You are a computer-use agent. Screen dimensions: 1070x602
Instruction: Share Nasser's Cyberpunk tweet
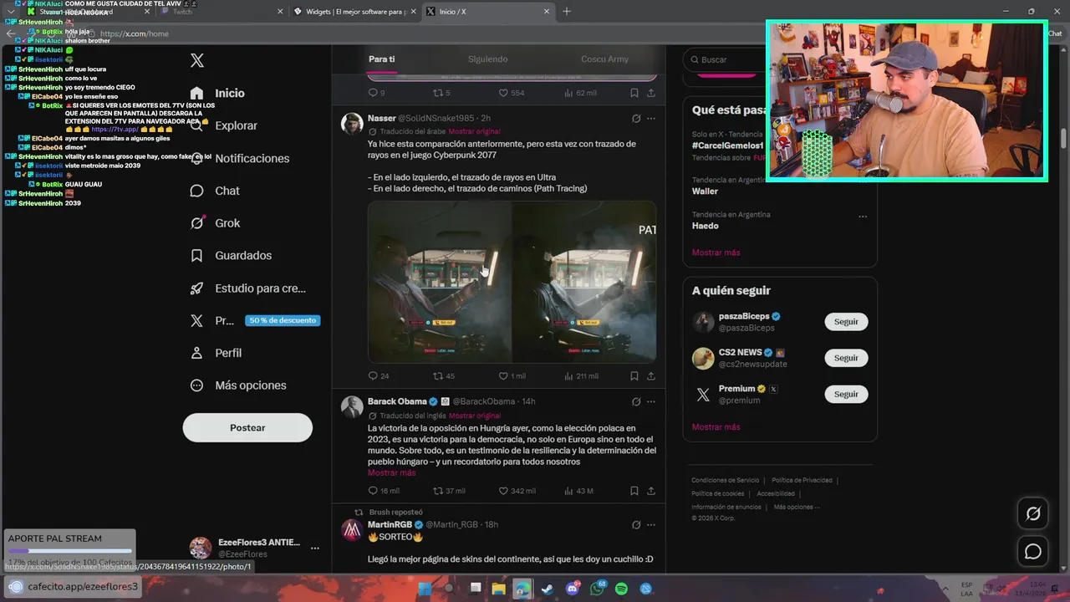point(651,376)
